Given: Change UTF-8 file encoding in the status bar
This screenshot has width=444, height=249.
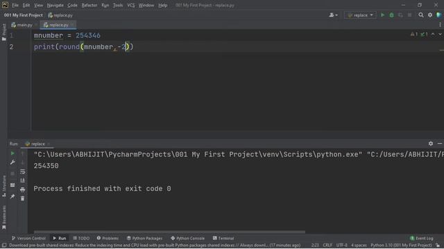Looking at the screenshot, I should tap(342, 246).
